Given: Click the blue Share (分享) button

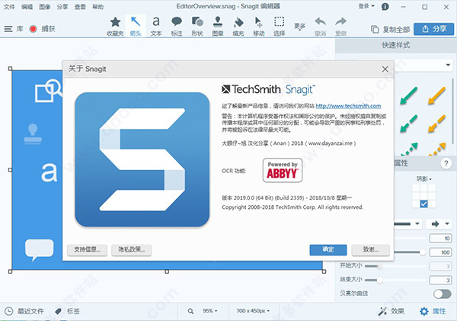Looking at the screenshot, I should (x=433, y=29).
